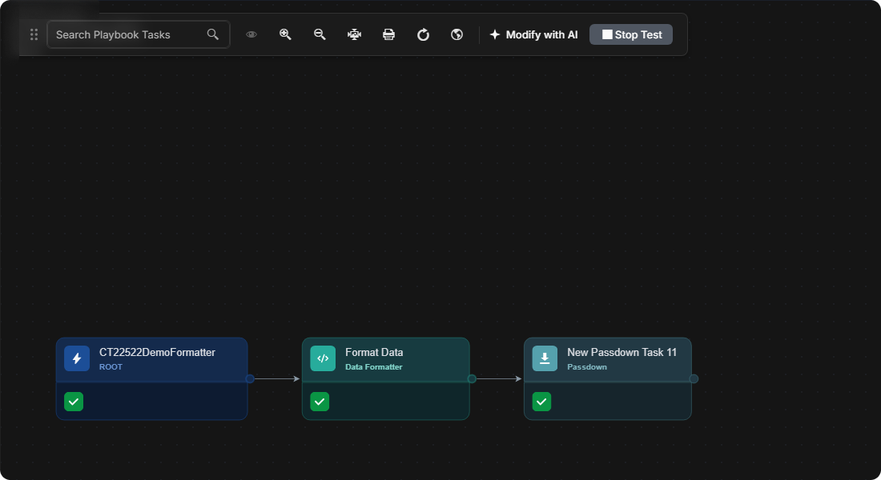Image resolution: width=881 pixels, height=480 pixels.
Task: Click the code icon on Format Data
Action: click(323, 358)
